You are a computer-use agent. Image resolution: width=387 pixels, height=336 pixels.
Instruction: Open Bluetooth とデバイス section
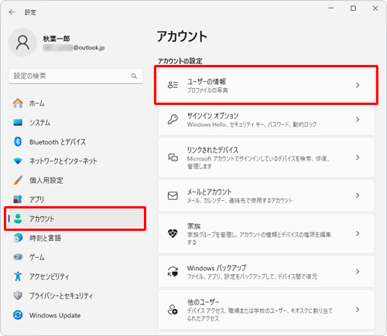click(75, 141)
